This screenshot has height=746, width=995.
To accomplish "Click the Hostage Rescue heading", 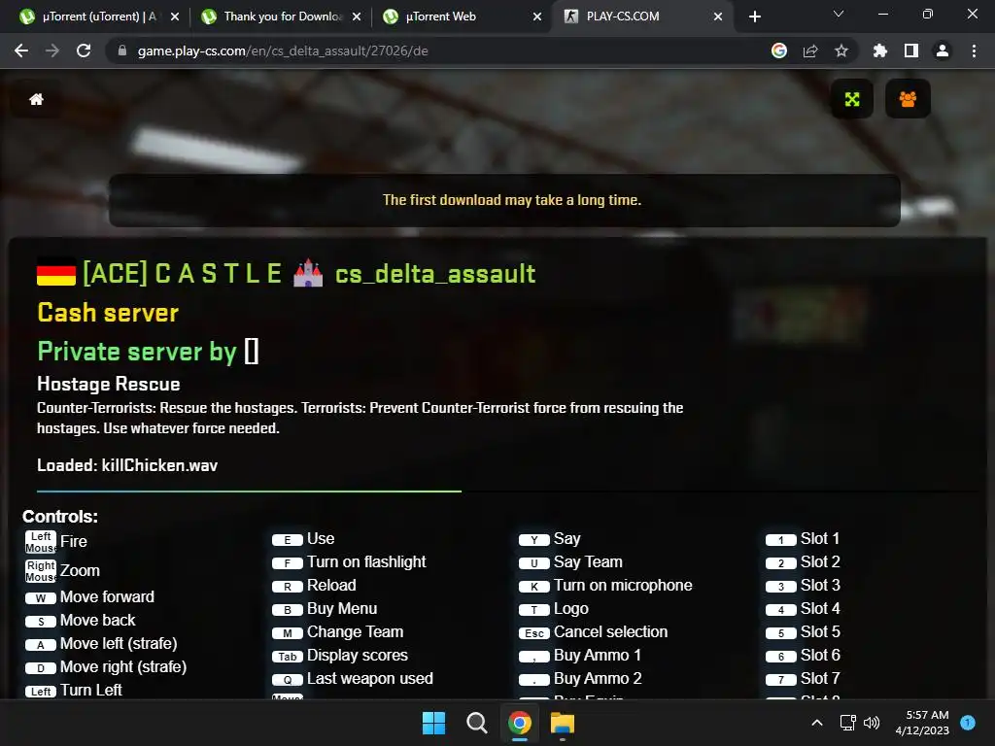I will point(109,384).
